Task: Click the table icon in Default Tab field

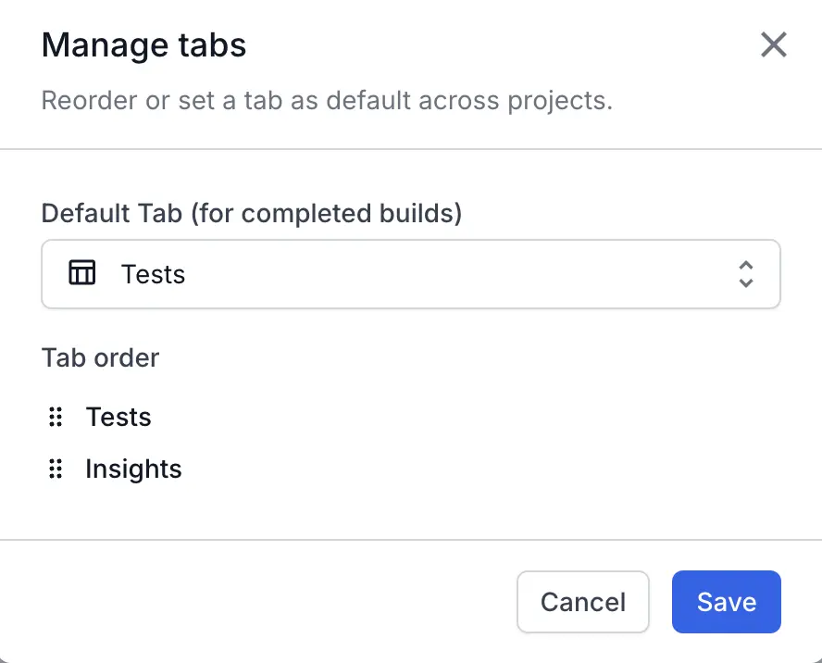Action: click(82, 273)
